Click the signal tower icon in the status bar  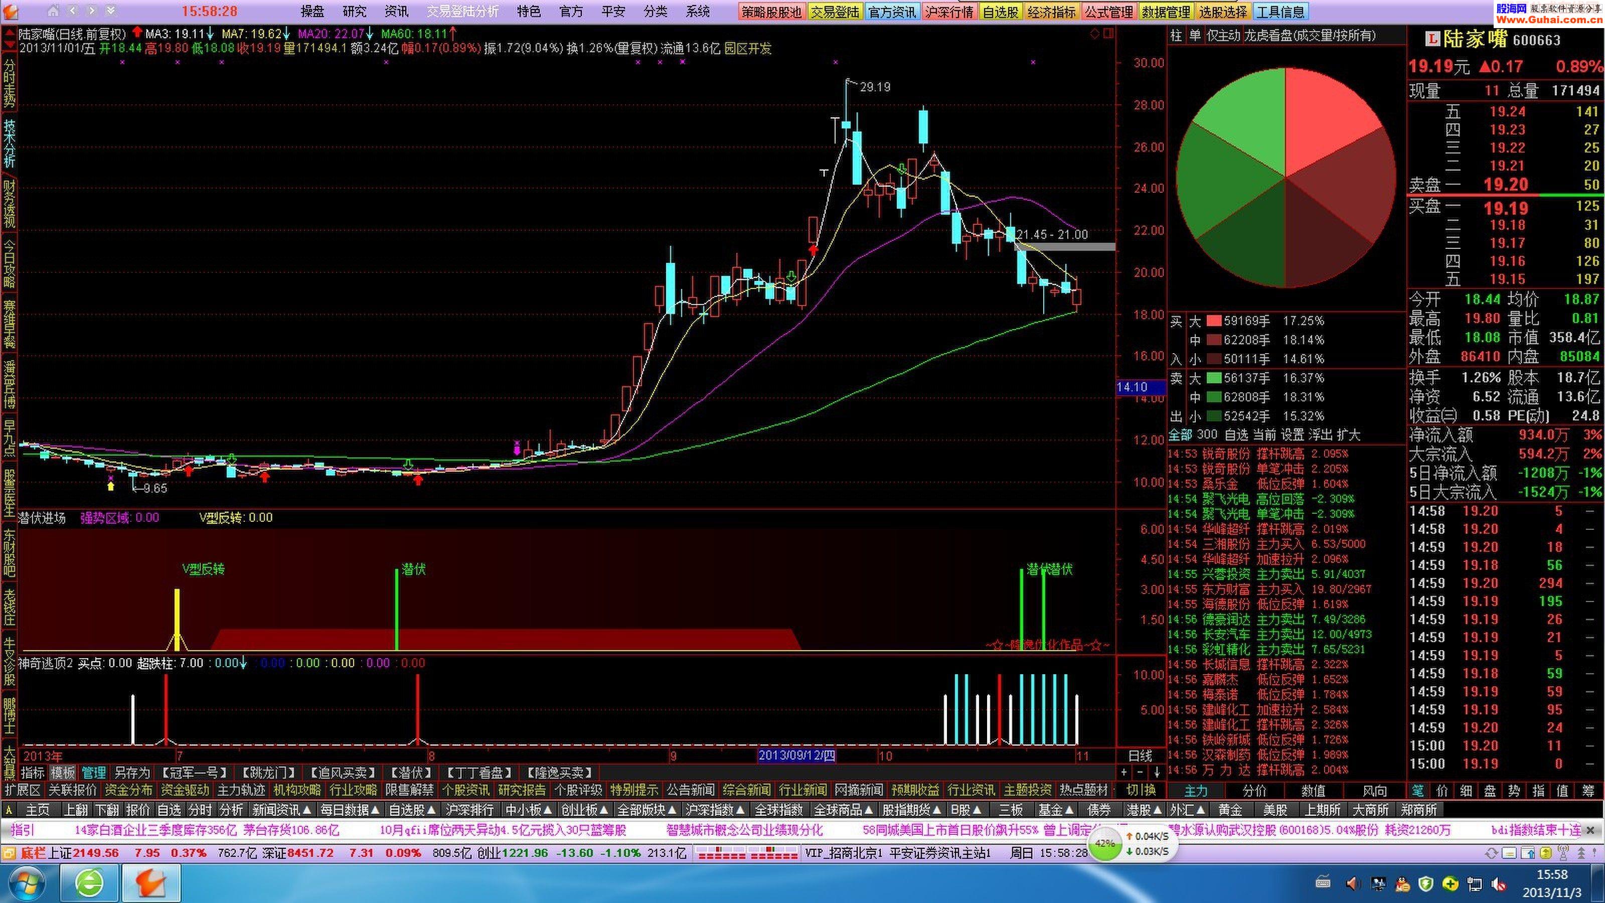click(1563, 853)
